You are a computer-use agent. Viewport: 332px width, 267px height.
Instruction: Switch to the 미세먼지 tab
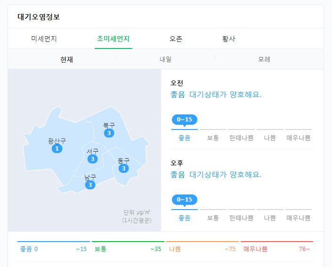[x=44, y=39]
